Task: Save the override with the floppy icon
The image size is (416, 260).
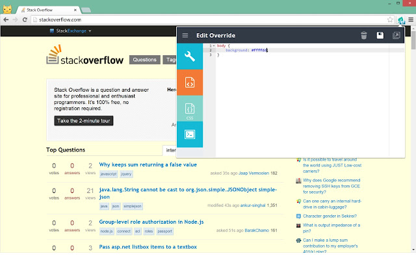Action: (x=380, y=35)
